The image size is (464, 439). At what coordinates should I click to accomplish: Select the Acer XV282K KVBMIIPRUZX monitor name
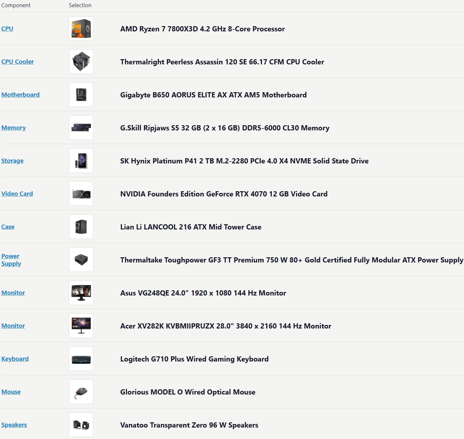tap(225, 326)
